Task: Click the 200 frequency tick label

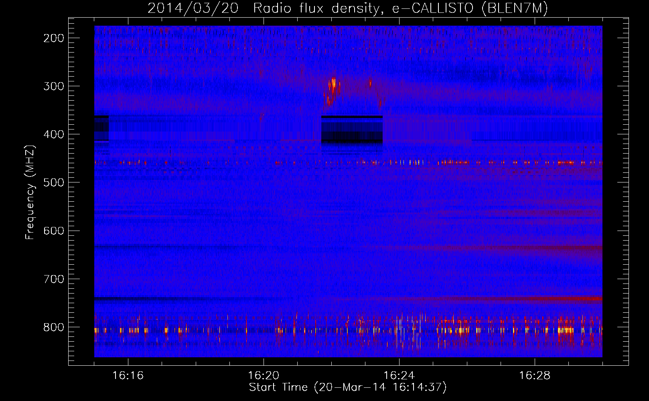Action: 54,38
